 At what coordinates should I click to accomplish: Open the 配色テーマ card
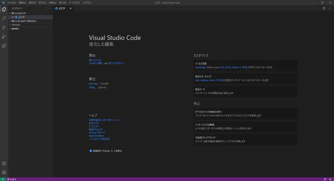tap(246, 91)
